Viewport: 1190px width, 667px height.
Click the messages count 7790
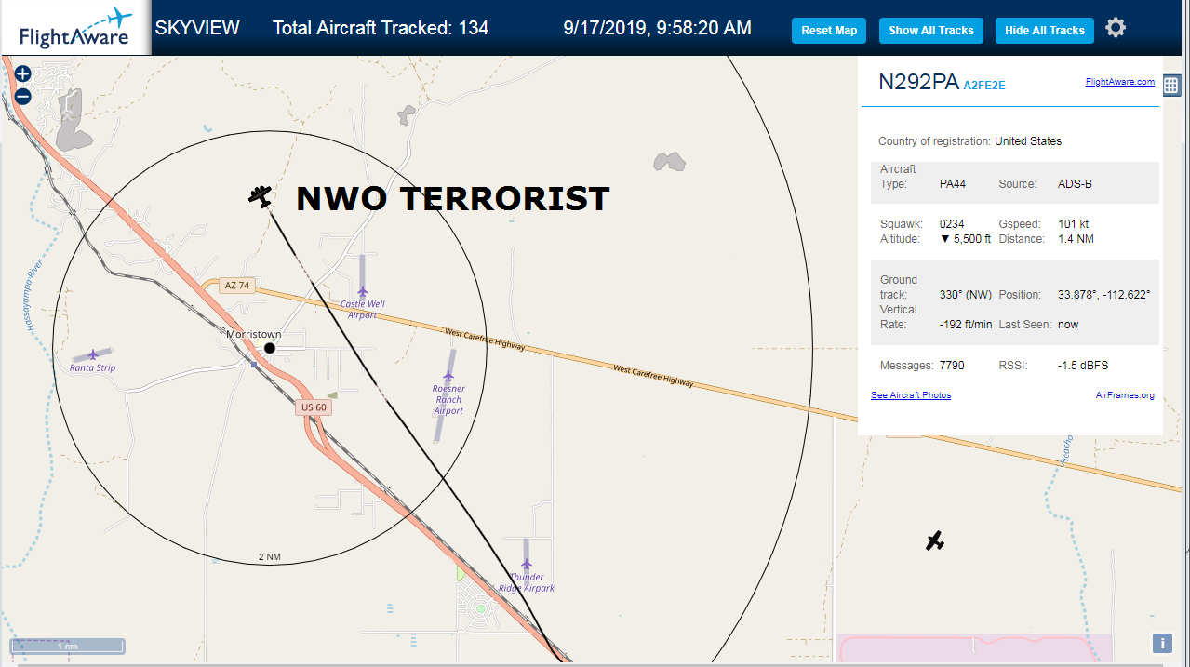point(952,366)
